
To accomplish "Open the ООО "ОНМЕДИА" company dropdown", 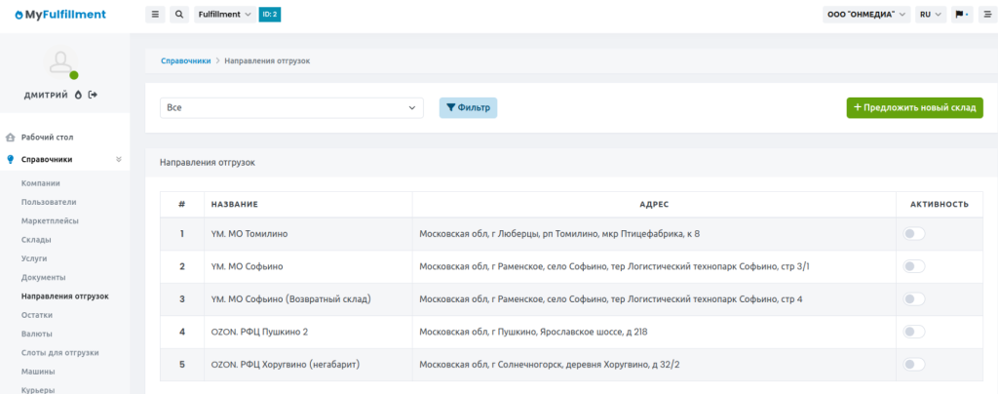I will point(866,15).
